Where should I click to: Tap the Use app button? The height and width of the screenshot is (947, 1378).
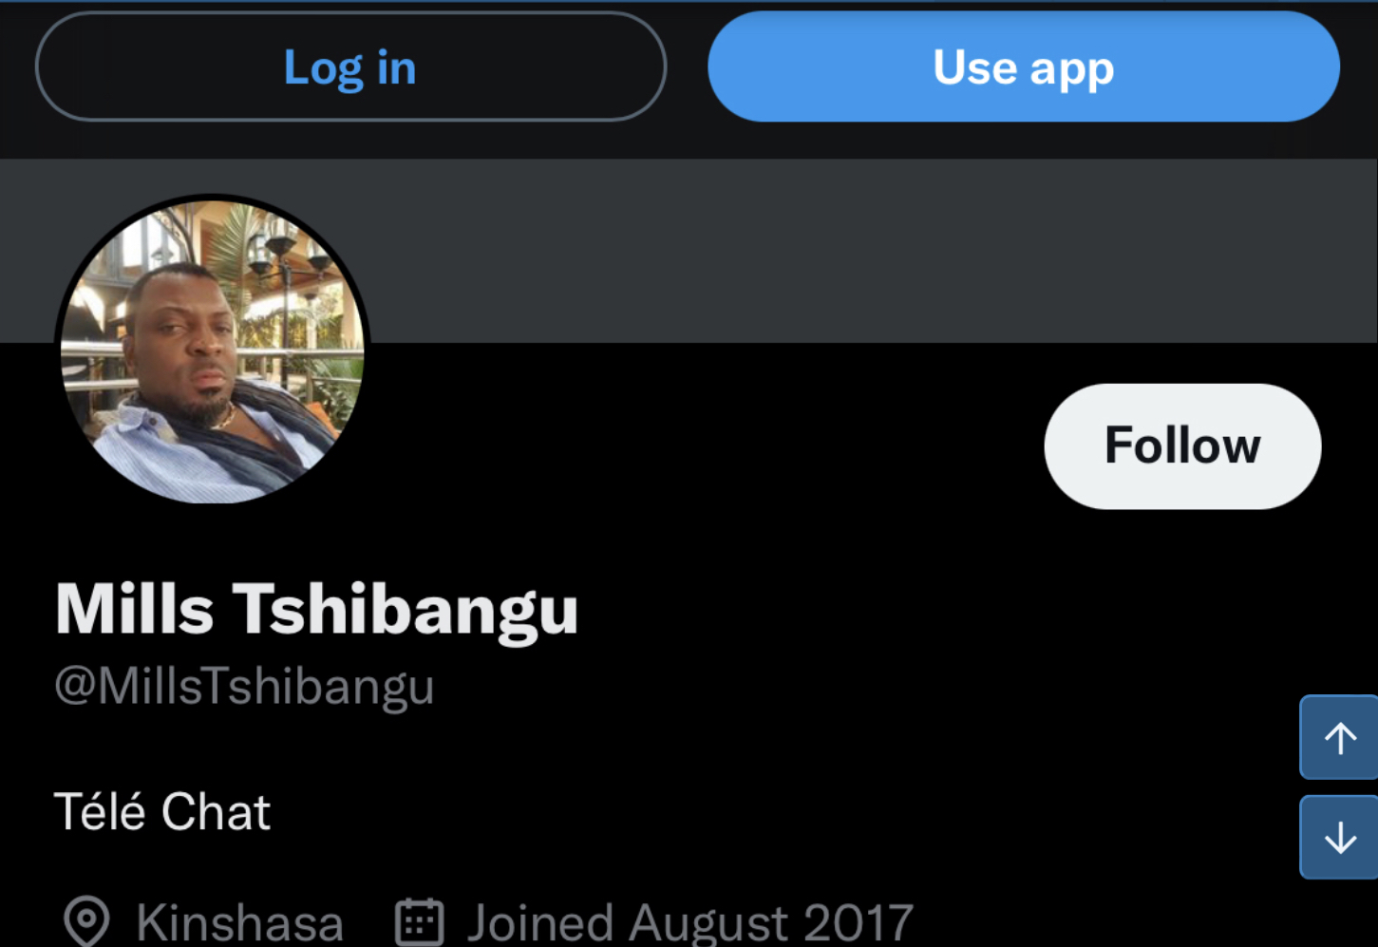tap(1023, 67)
